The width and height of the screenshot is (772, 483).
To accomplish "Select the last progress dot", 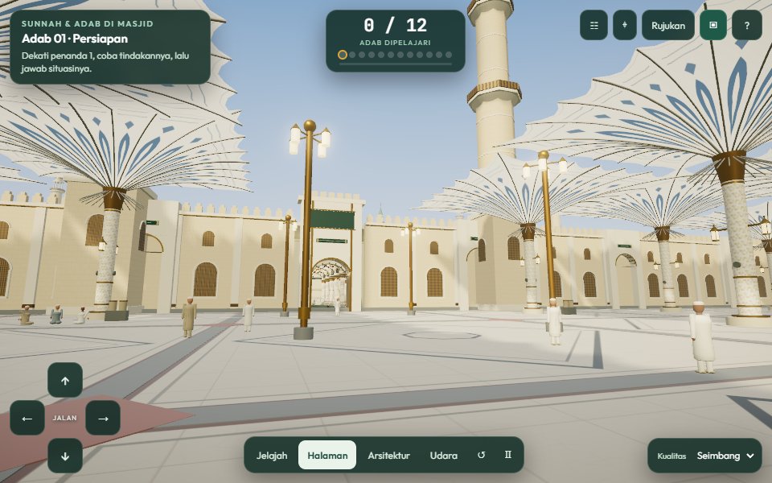I will tap(449, 55).
